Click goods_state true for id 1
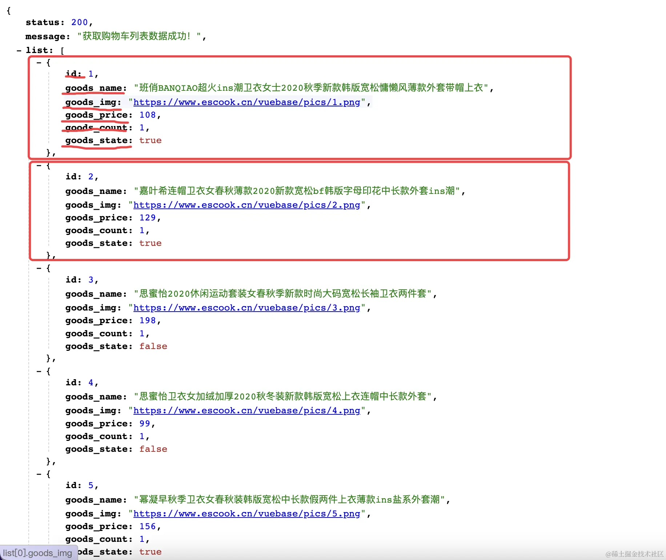Image resolution: width=666 pixels, height=560 pixels. pyautogui.click(x=150, y=141)
